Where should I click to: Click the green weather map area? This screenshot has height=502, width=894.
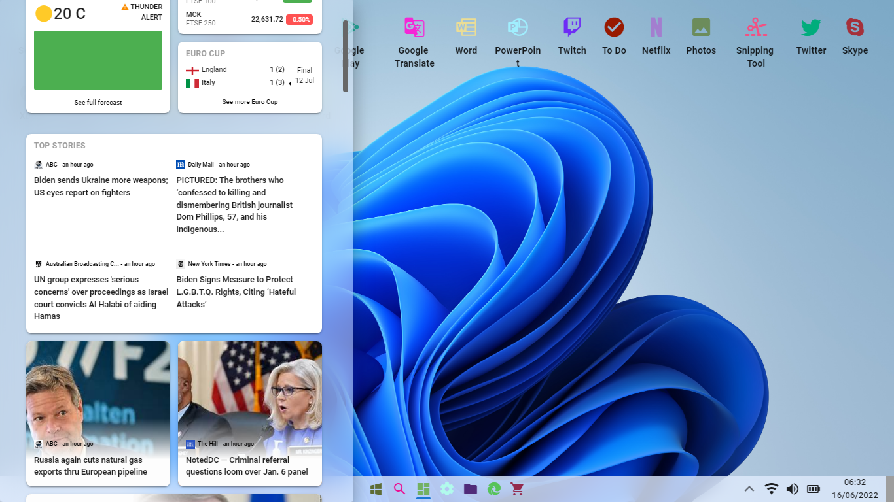98,60
